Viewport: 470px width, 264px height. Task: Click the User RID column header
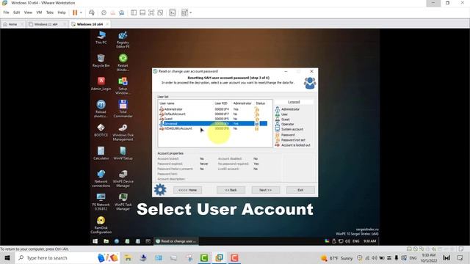point(222,103)
